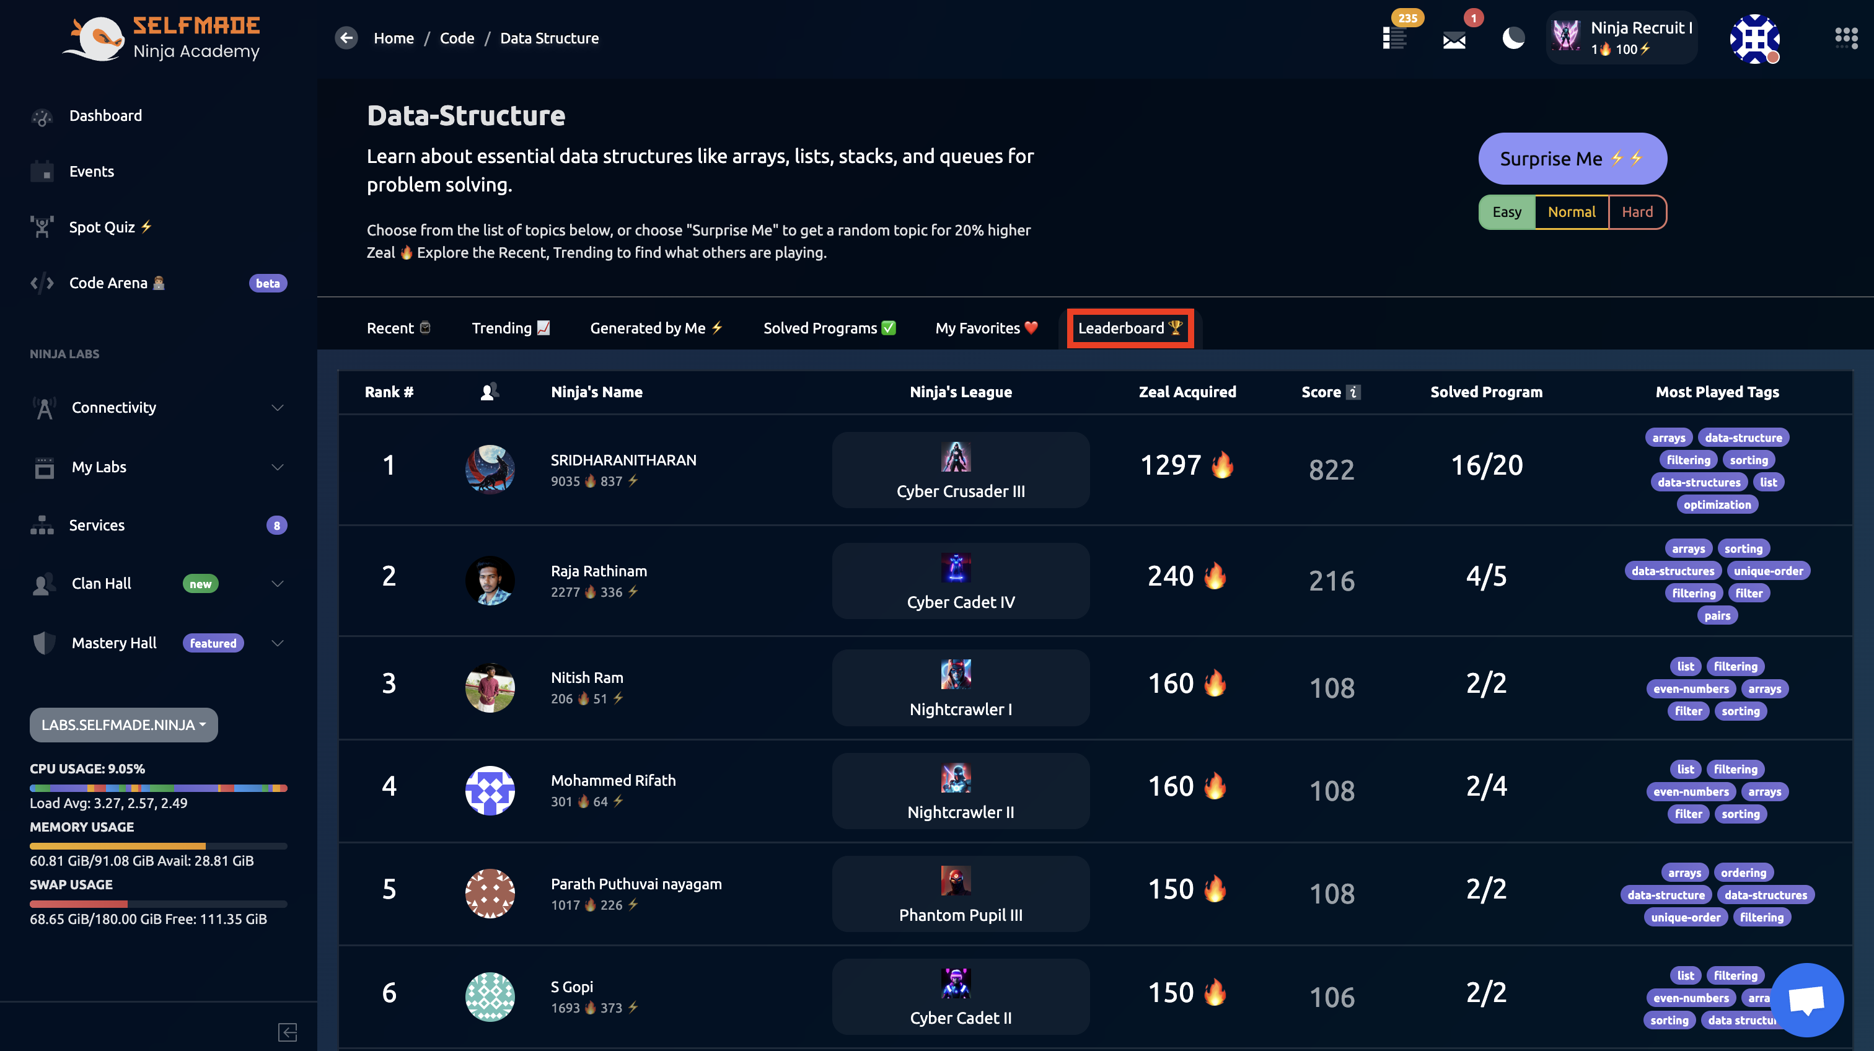Open the Solved Programs tab
Viewport: 1874px width, 1051px height.
(829, 328)
